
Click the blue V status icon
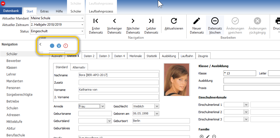click(59, 46)
